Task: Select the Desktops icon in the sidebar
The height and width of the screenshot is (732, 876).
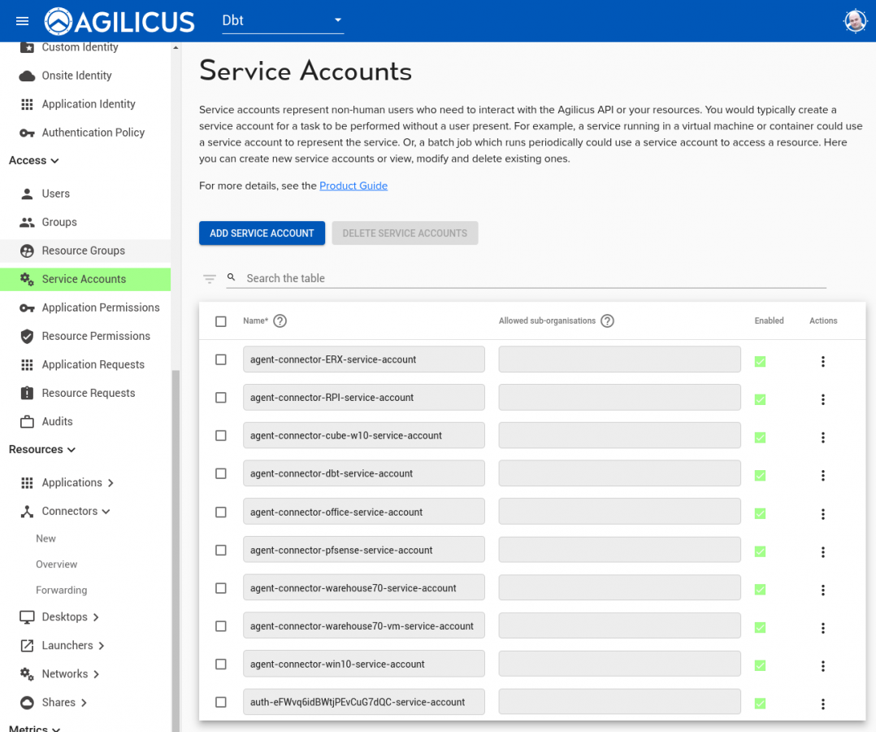Action: tap(25, 617)
